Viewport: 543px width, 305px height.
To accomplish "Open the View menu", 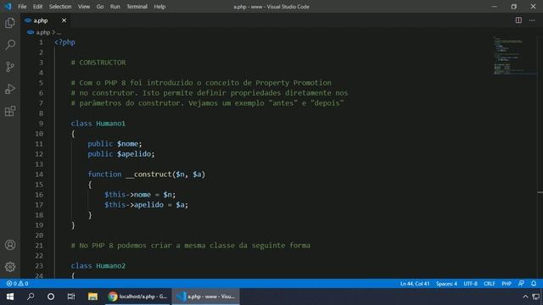I will click(x=84, y=7).
